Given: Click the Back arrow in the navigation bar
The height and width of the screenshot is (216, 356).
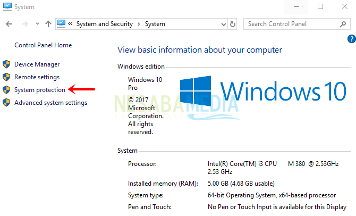Looking at the screenshot, I should [x=10, y=24].
